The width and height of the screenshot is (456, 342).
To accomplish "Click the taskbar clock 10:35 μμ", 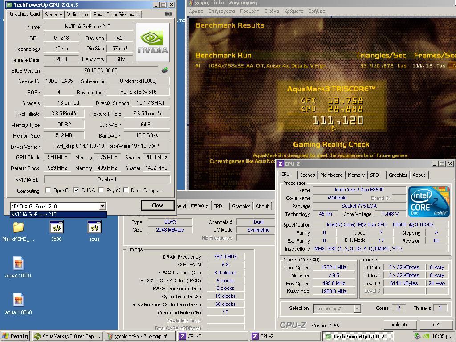I will click(442, 336).
